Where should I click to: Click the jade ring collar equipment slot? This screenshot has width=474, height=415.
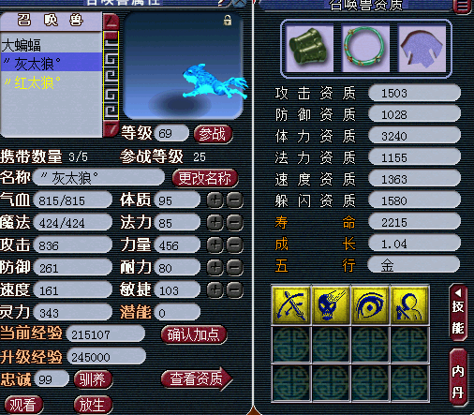click(x=365, y=49)
